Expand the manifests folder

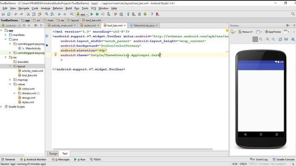(6, 35)
